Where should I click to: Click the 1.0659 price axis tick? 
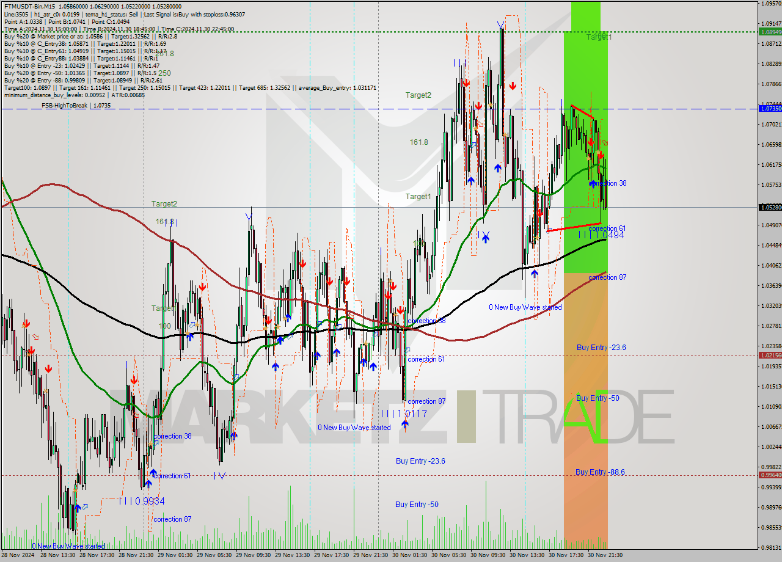tap(772, 145)
